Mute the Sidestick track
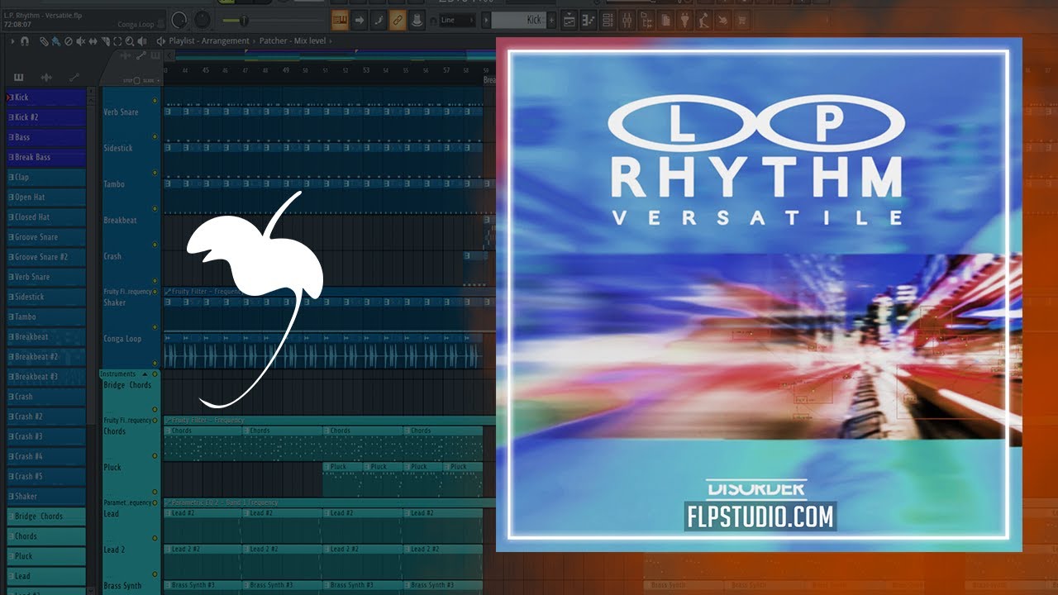Screen dimensions: 1058x595 [155, 172]
